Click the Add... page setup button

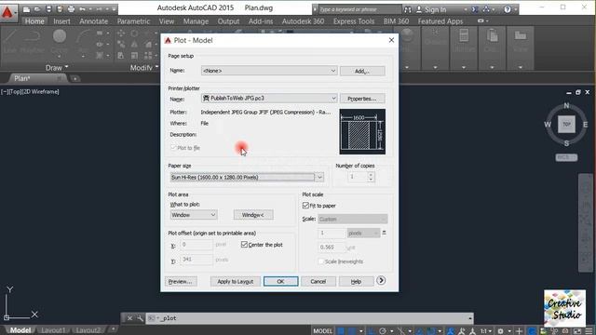click(x=362, y=71)
